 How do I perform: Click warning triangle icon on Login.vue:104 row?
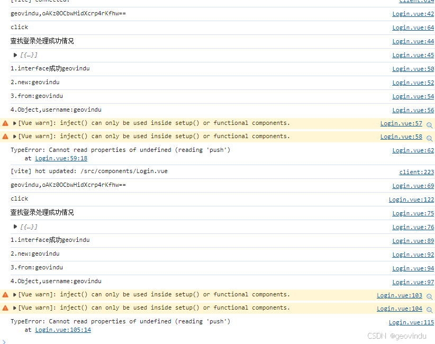click(x=5, y=308)
